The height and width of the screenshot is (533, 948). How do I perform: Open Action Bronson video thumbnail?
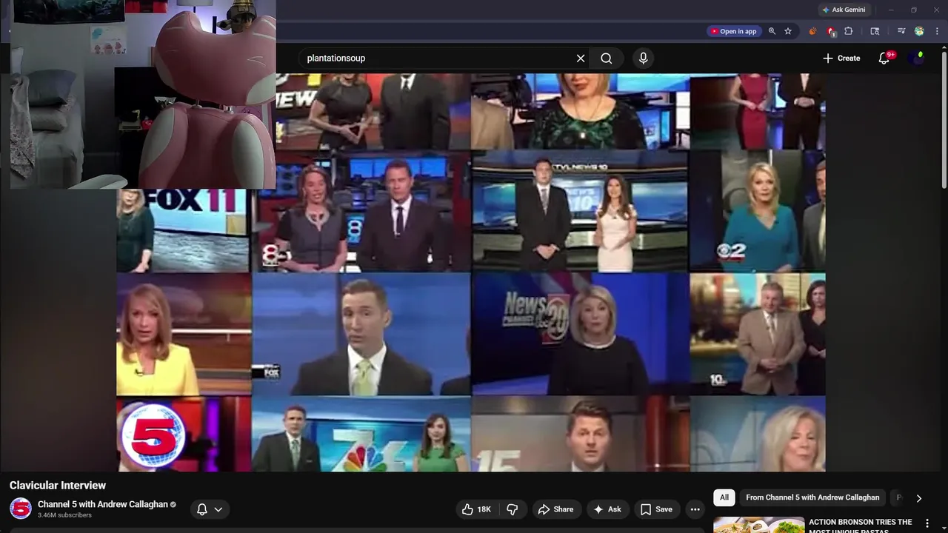tap(758, 525)
